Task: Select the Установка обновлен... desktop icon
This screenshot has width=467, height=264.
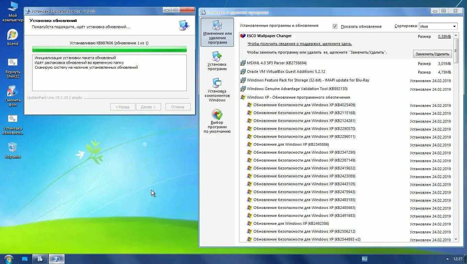Action: click(x=13, y=124)
